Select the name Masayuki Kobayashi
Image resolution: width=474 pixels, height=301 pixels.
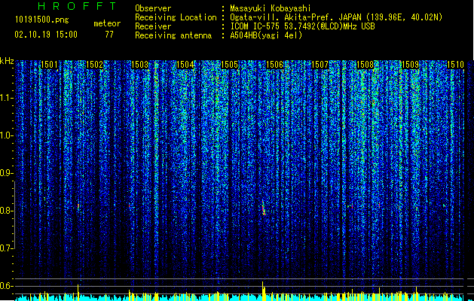pos(271,8)
